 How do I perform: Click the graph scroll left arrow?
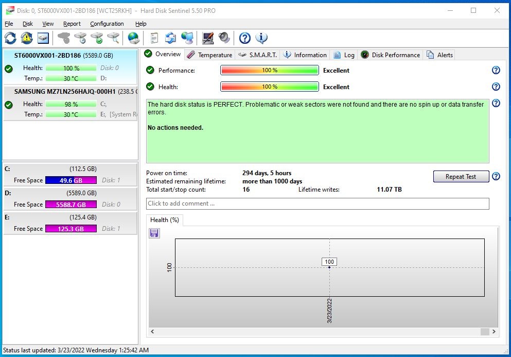point(152,332)
